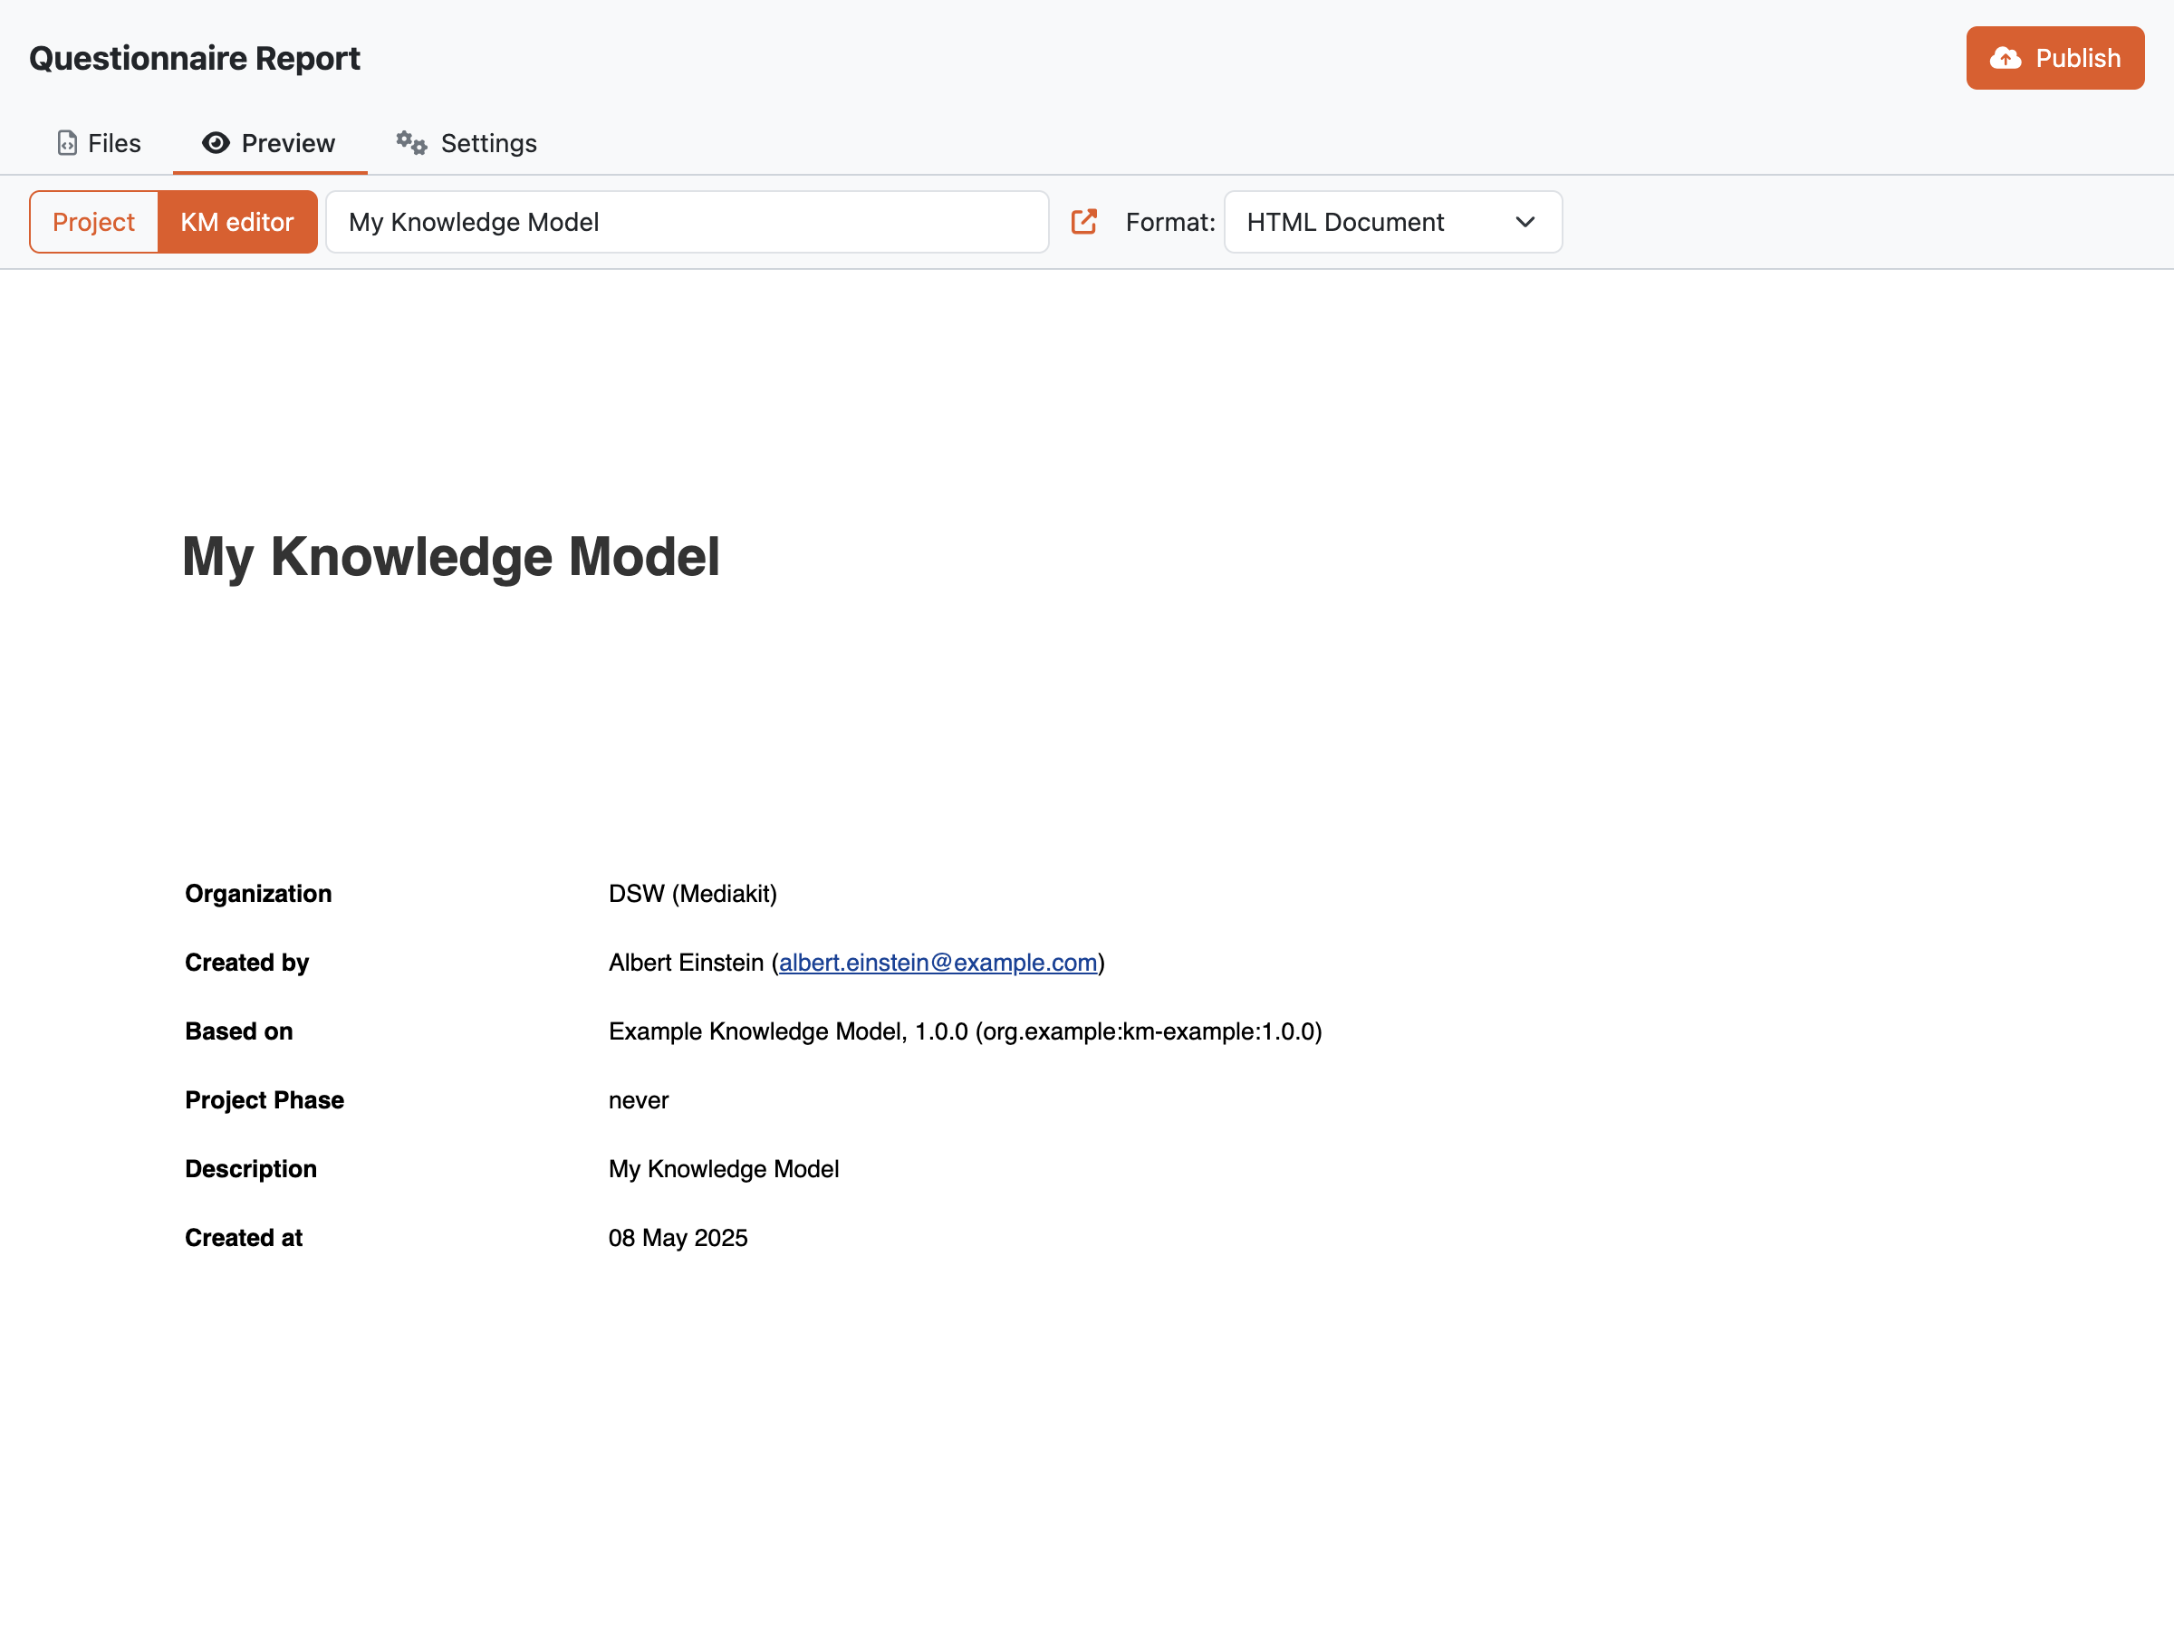This screenshot has height=1630, width=2174.
Task: Click the Preview eye icon
Action: [216, 143]
